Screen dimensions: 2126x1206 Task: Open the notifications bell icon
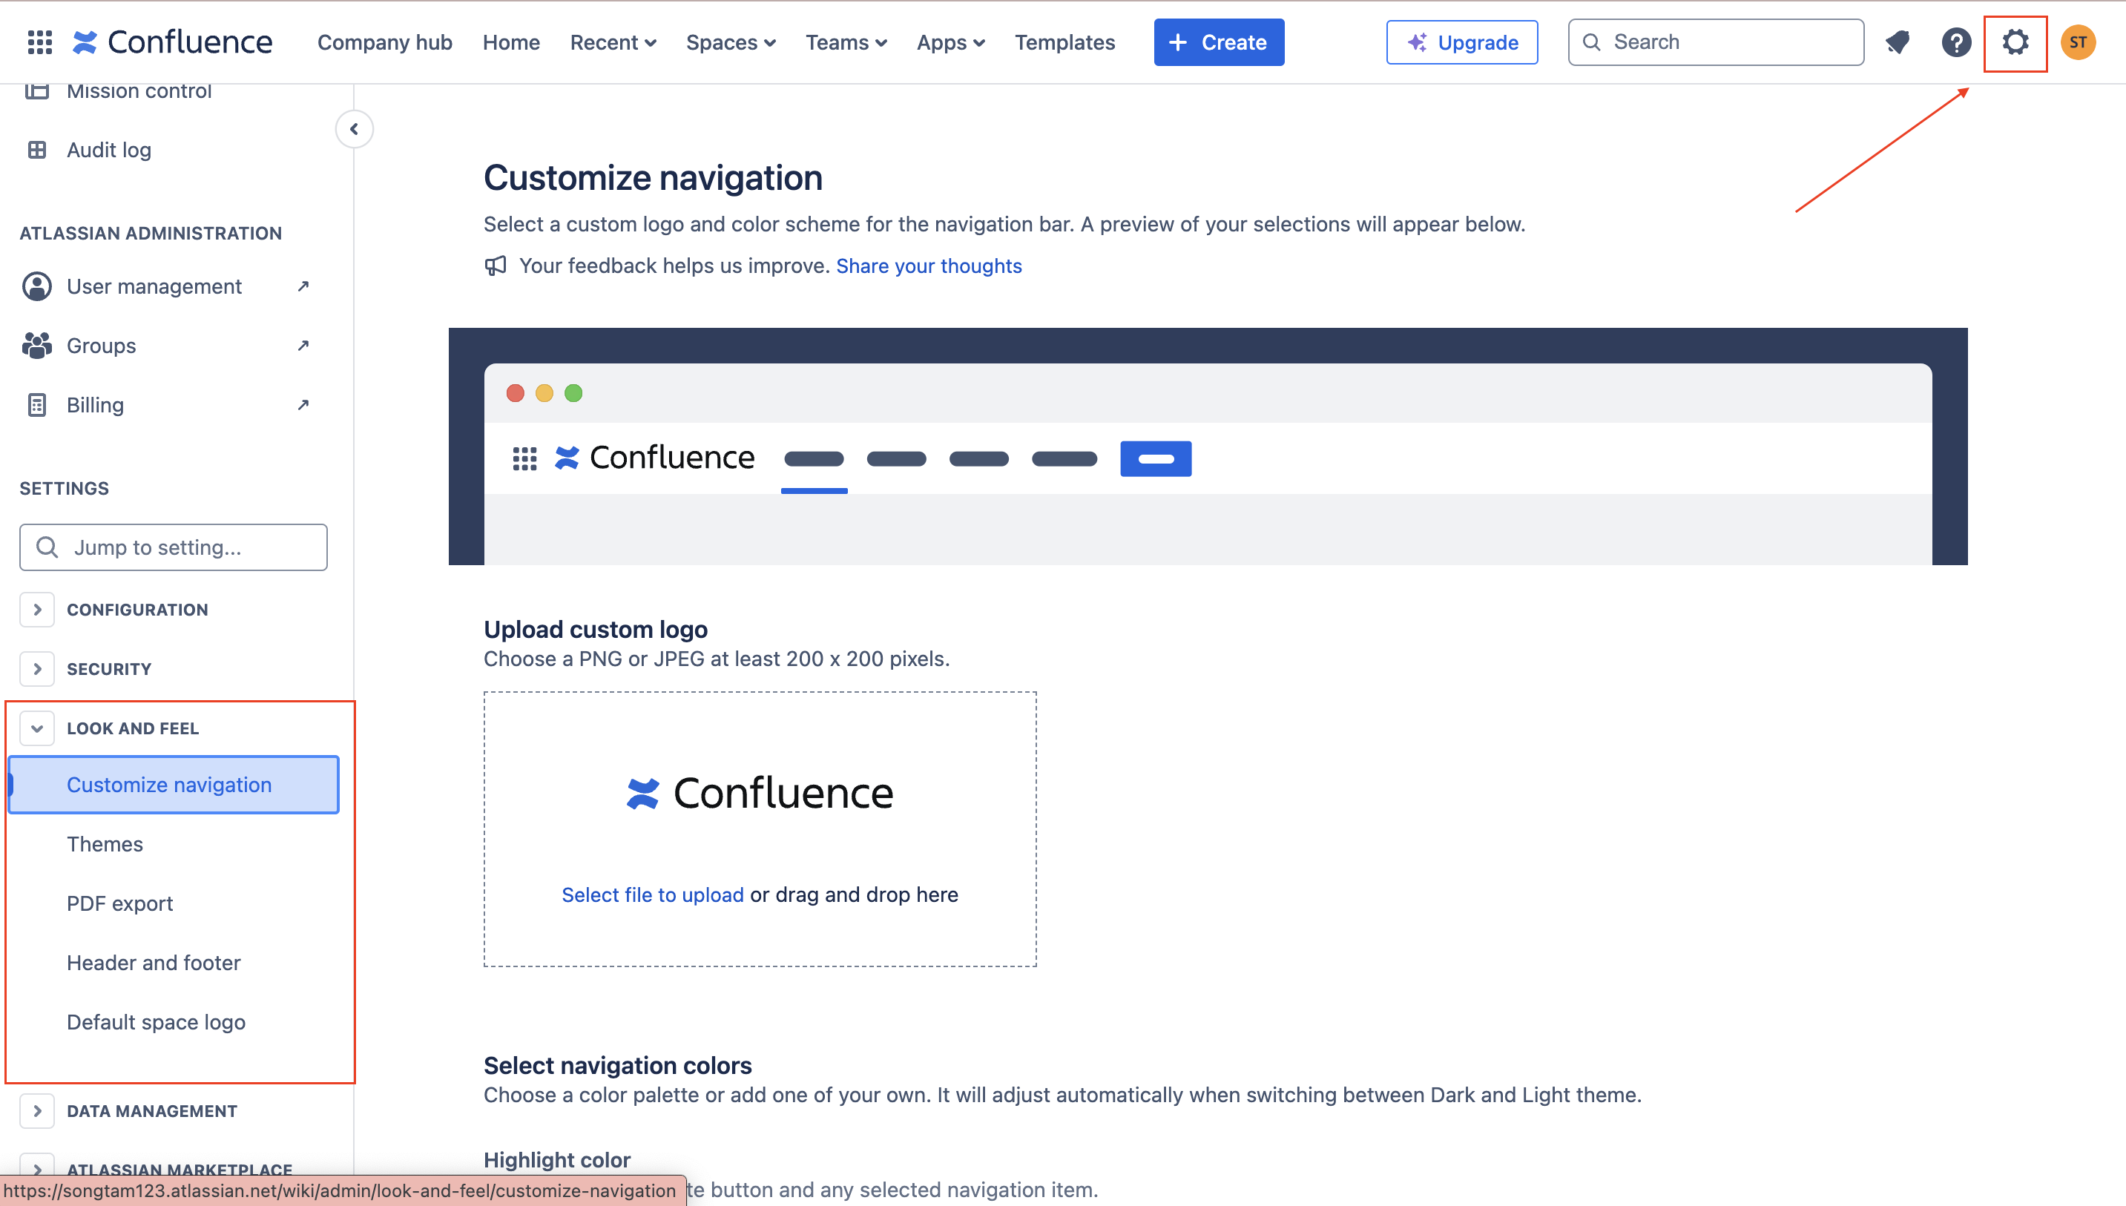(x=1898, y=42)
